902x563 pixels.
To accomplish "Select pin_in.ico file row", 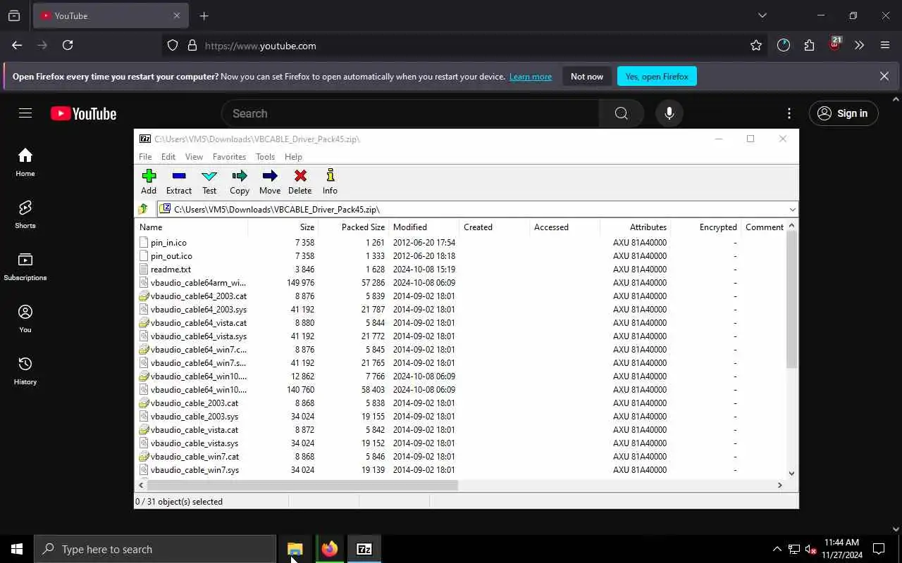I will [x=460, y=243].
